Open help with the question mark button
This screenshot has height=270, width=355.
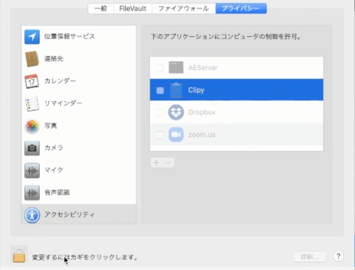[338, 256]
